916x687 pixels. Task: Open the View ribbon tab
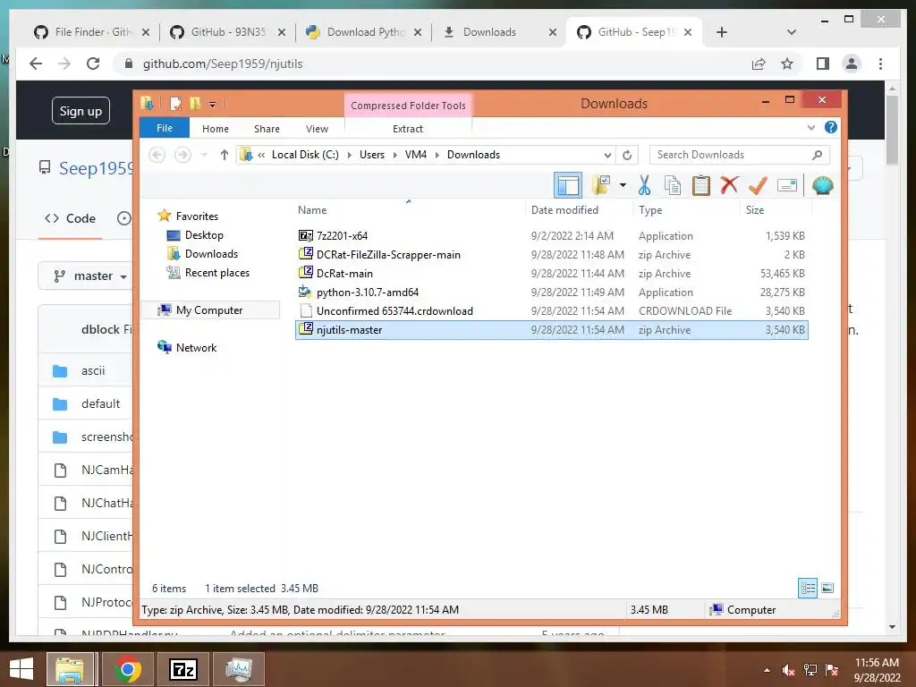(317, 129)
